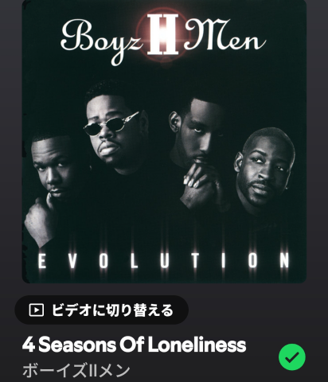Click the cursive Boyz lettering on cover
The image size is (328, 382).
(102, 40)
